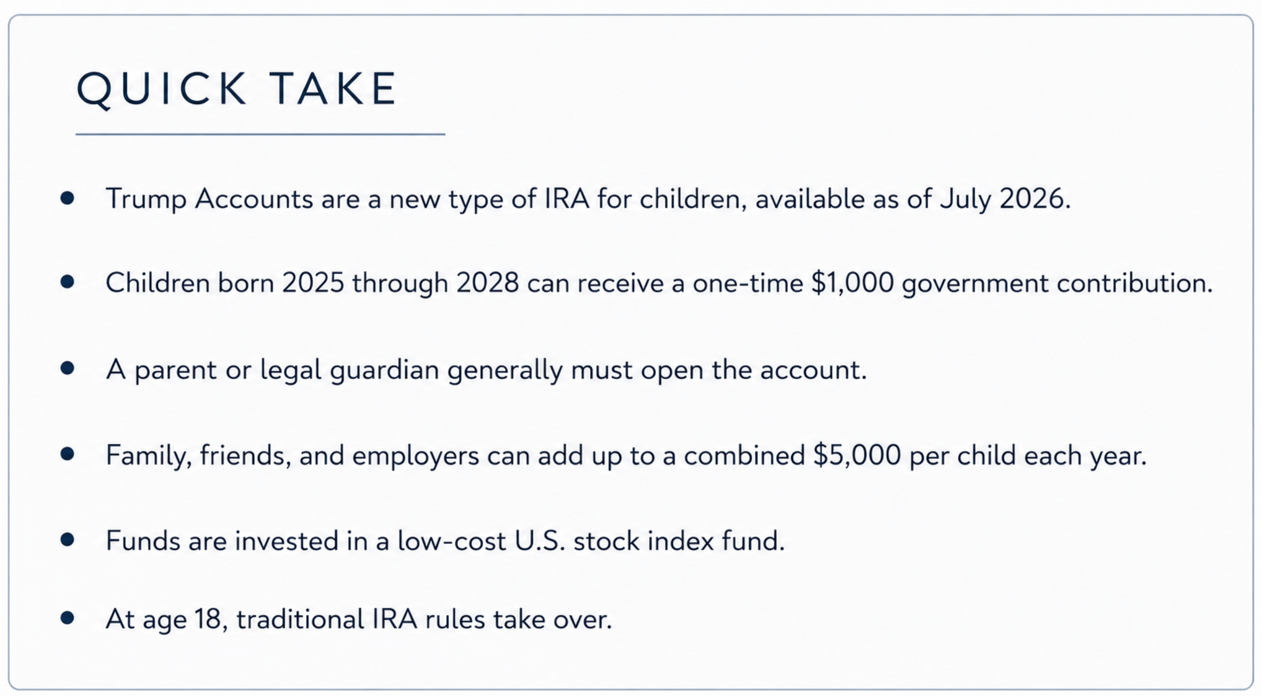Click '2025 through 2028' in second bullet

pos(400,283)
